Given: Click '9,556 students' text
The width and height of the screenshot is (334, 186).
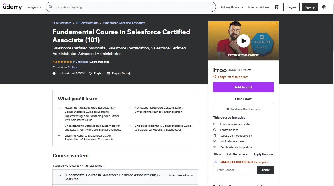Looking at the screenshot, I should pos(99,62).
